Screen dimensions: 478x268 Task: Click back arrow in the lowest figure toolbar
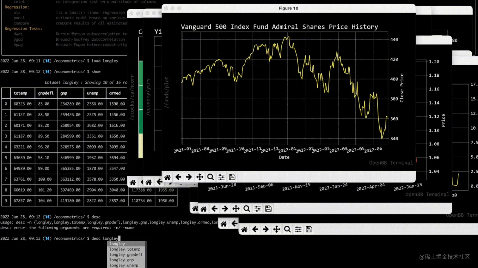click(x=255, y=230)
